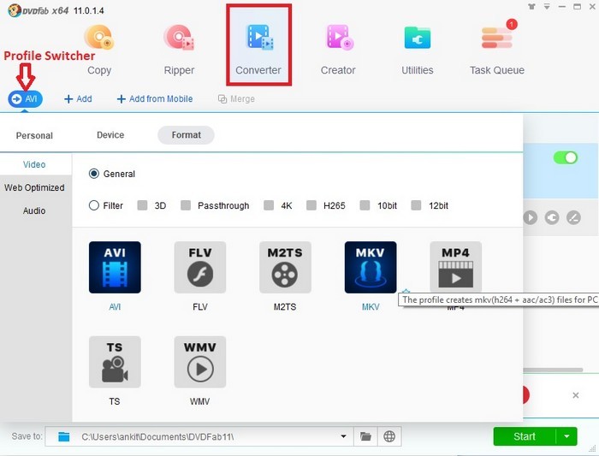
Task: Choose the MP4 format icon
Action: (x=456, y=267)
